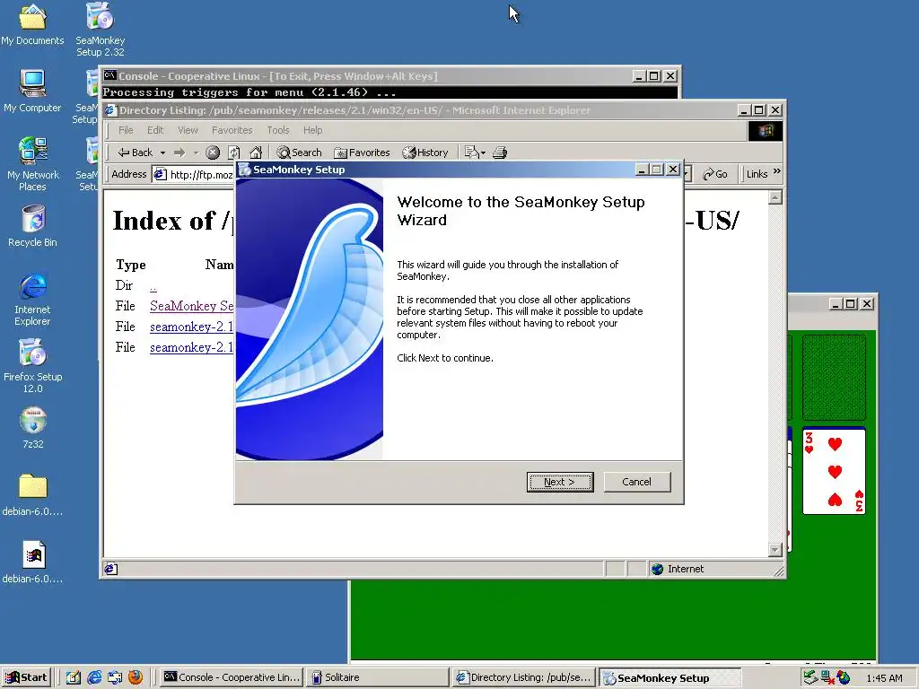919x689 pixels.
Task: Click the Forward arrow in Internet Explorer
Action: coord(179,153)
